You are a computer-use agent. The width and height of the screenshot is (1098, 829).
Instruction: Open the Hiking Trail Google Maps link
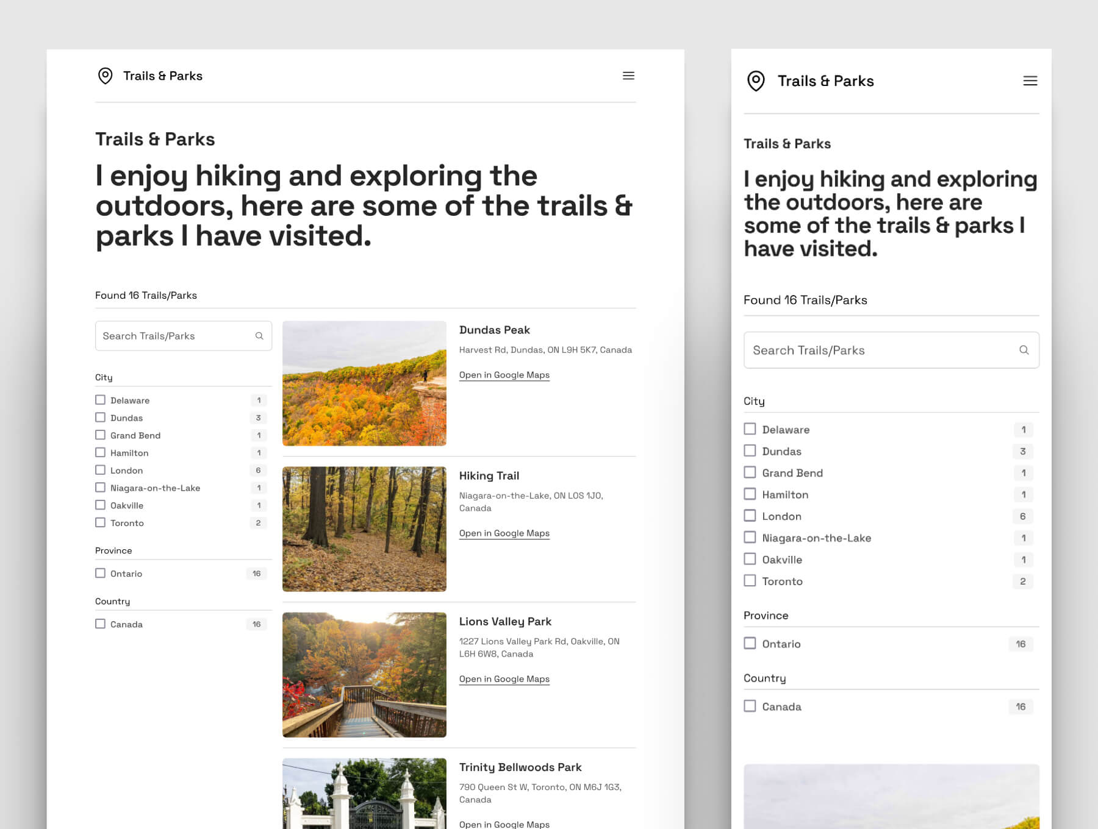pos(504,533)
